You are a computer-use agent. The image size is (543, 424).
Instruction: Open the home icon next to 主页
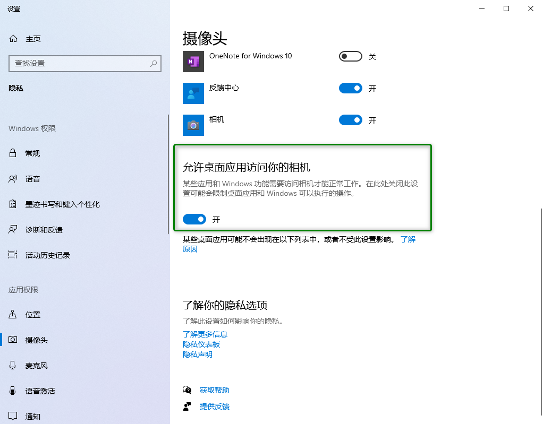point(13,38)
